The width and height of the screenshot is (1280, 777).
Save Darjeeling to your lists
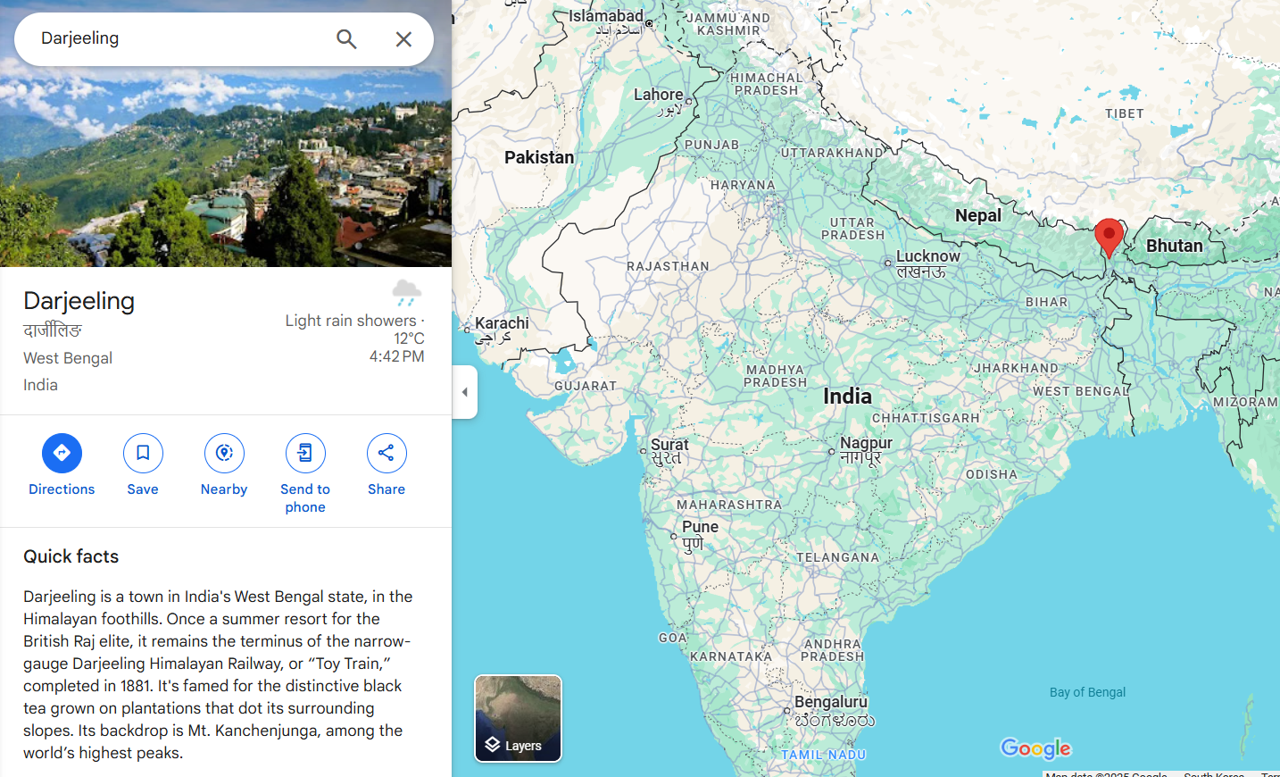tap(143, 454)
